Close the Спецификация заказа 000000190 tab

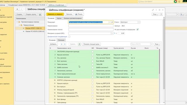[46, 5]
